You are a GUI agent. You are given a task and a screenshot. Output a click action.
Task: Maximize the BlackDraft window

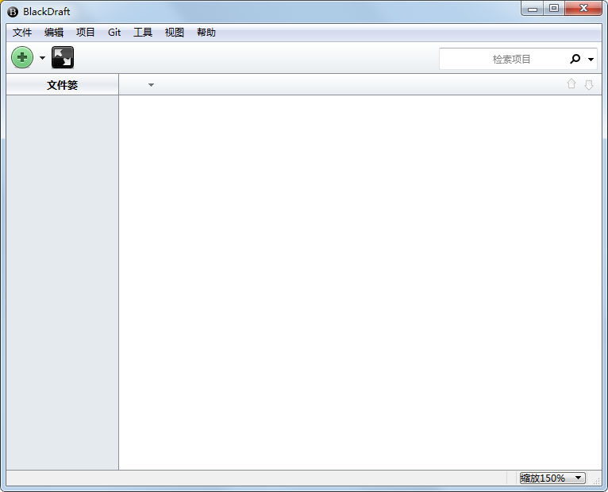pyautogui.click(x=554, y=9)
